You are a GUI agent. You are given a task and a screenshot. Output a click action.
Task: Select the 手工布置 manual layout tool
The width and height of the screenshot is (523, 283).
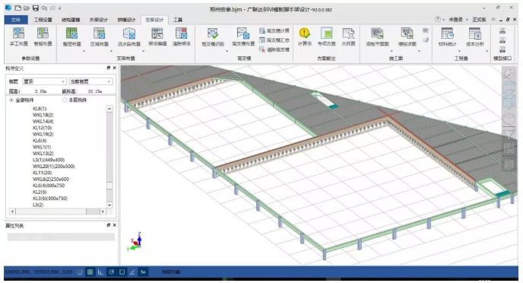tap(19, 37)
